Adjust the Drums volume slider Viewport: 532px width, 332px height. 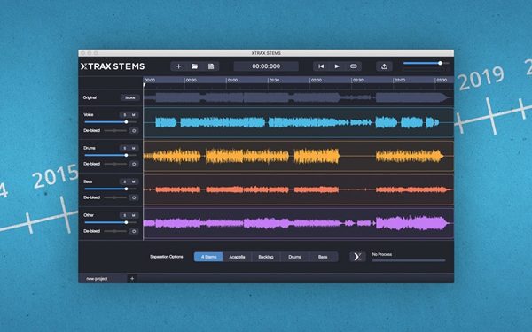tap(111, 155)
